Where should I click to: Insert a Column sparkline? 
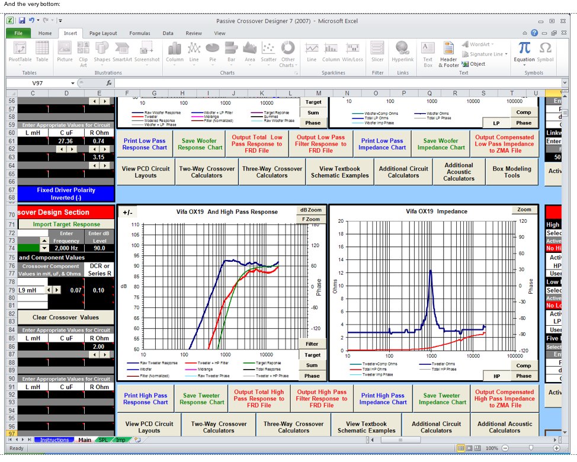tap(331, 52)
